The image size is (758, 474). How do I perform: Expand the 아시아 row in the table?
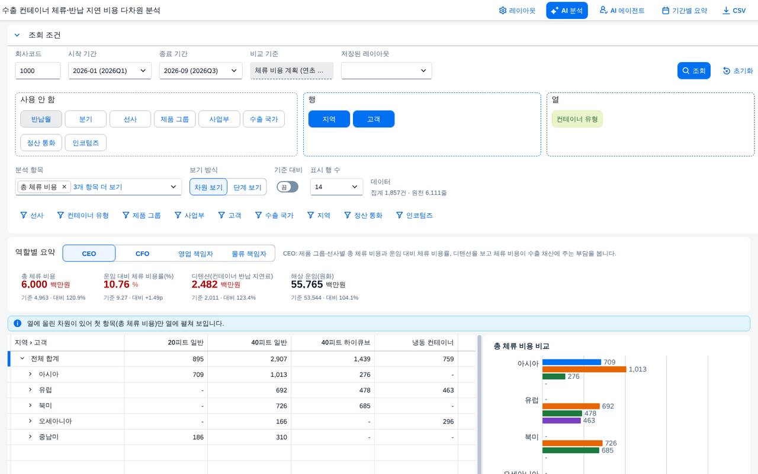(x=31, y=374)
